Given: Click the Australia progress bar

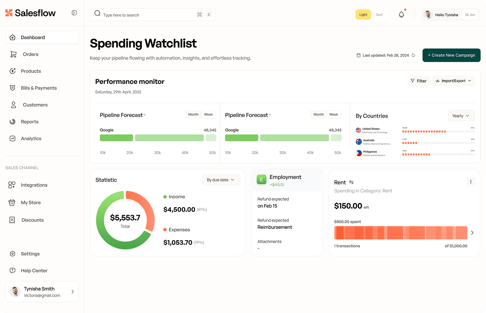Looking at the screenshot, I should coord(438,143).
